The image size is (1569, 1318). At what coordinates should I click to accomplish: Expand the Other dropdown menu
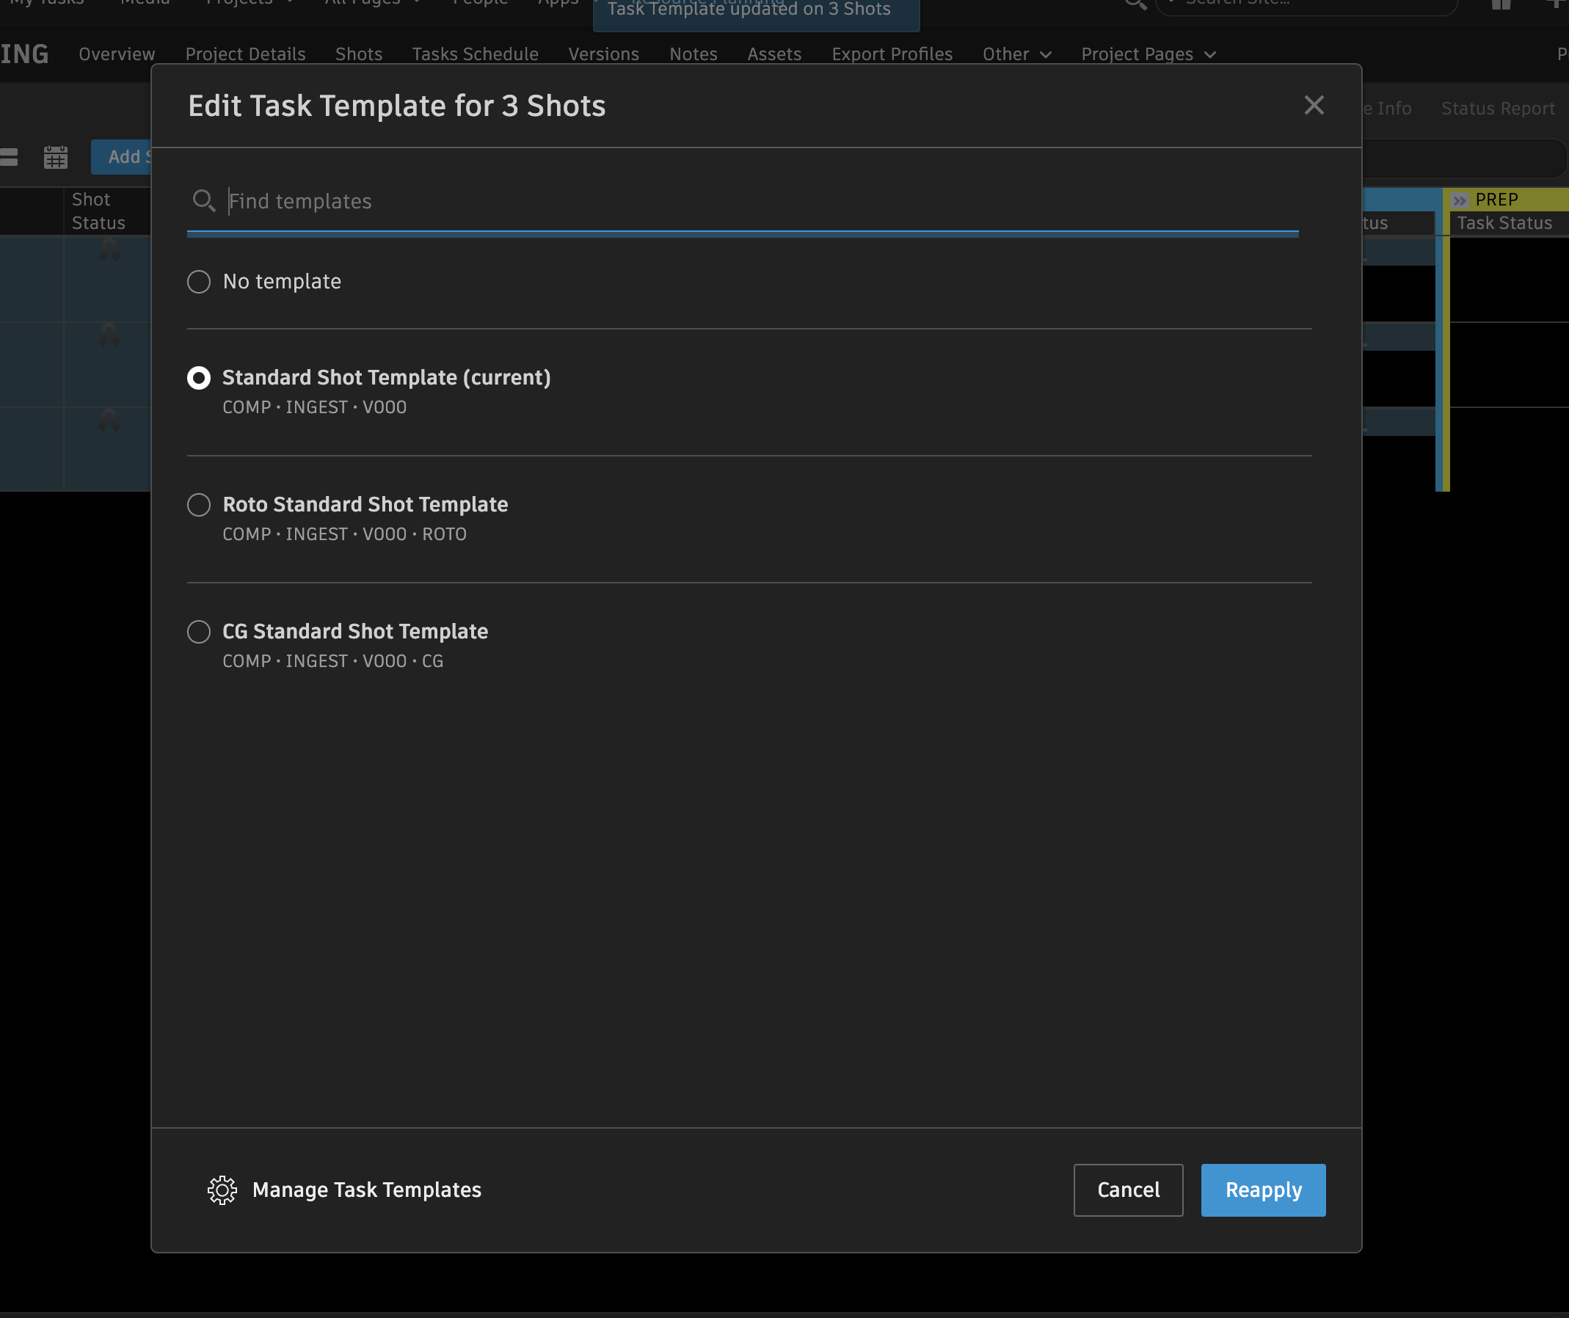click(x=1016, y=54)
